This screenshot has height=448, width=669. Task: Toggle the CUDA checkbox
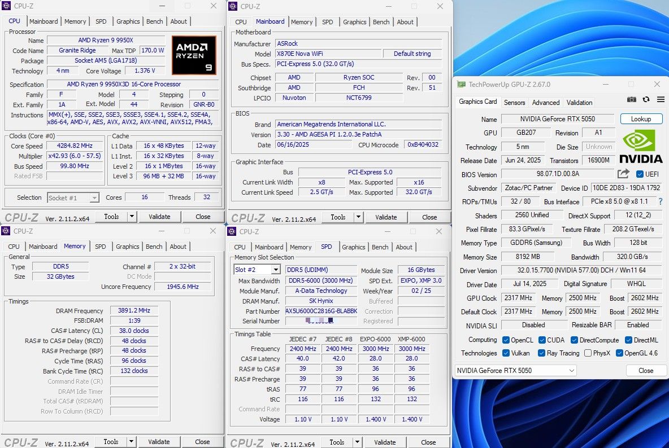pyautogui.click(x=542, y=340)
